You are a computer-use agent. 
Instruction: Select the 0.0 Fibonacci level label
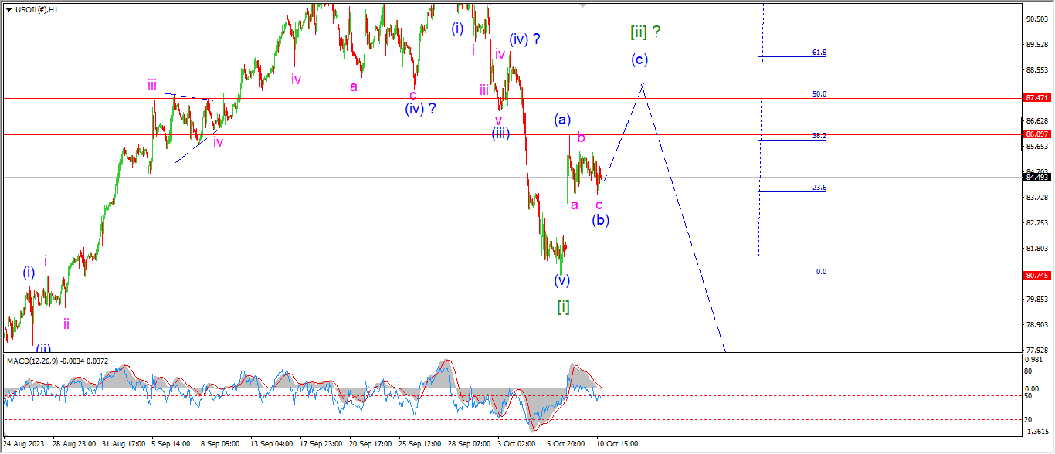pyautogui.click(x=821, y=272)
